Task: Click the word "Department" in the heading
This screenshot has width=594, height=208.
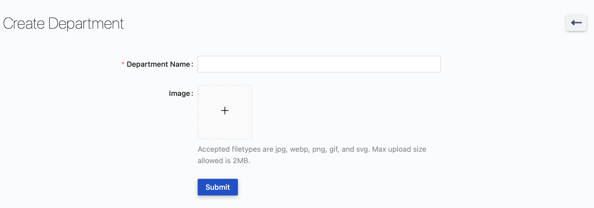Action: (x=86, y=23)
